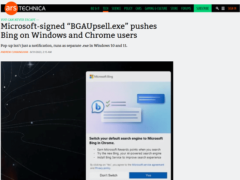Click the white text card in illustration

point(121,115)
